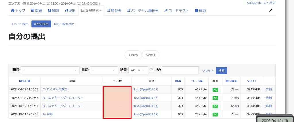Viewport: 294px width, 122px height.
Task: Open B - 3人でカードゲームイージー from 2024-10-12 row
Action: coord(63,106)
